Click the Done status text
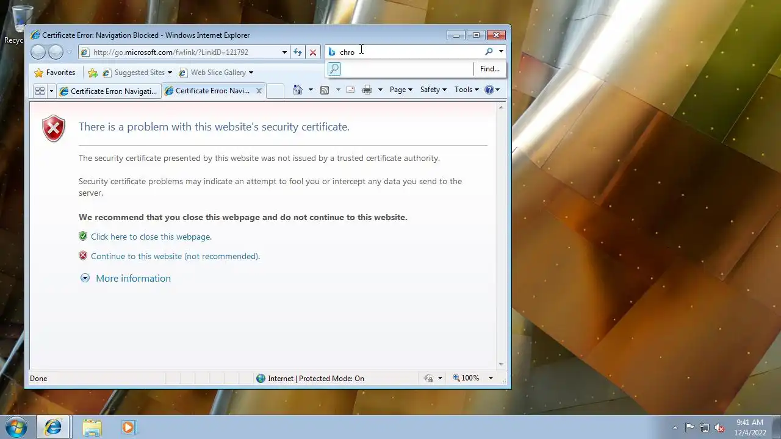Screen dimensions: 781x439 [38, 379]
